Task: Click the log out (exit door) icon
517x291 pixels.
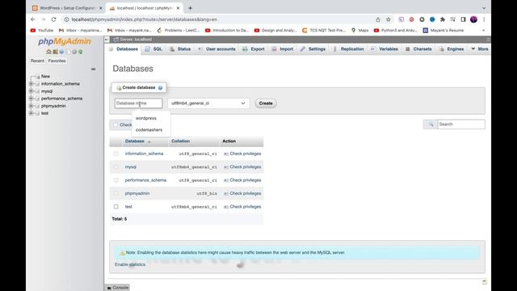Action: pos(55,52)
